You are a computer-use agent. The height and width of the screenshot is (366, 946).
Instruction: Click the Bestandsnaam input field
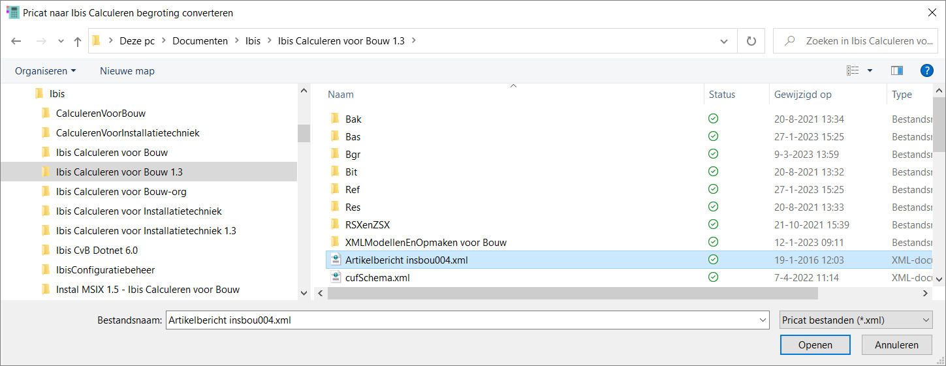coord(461,320)
